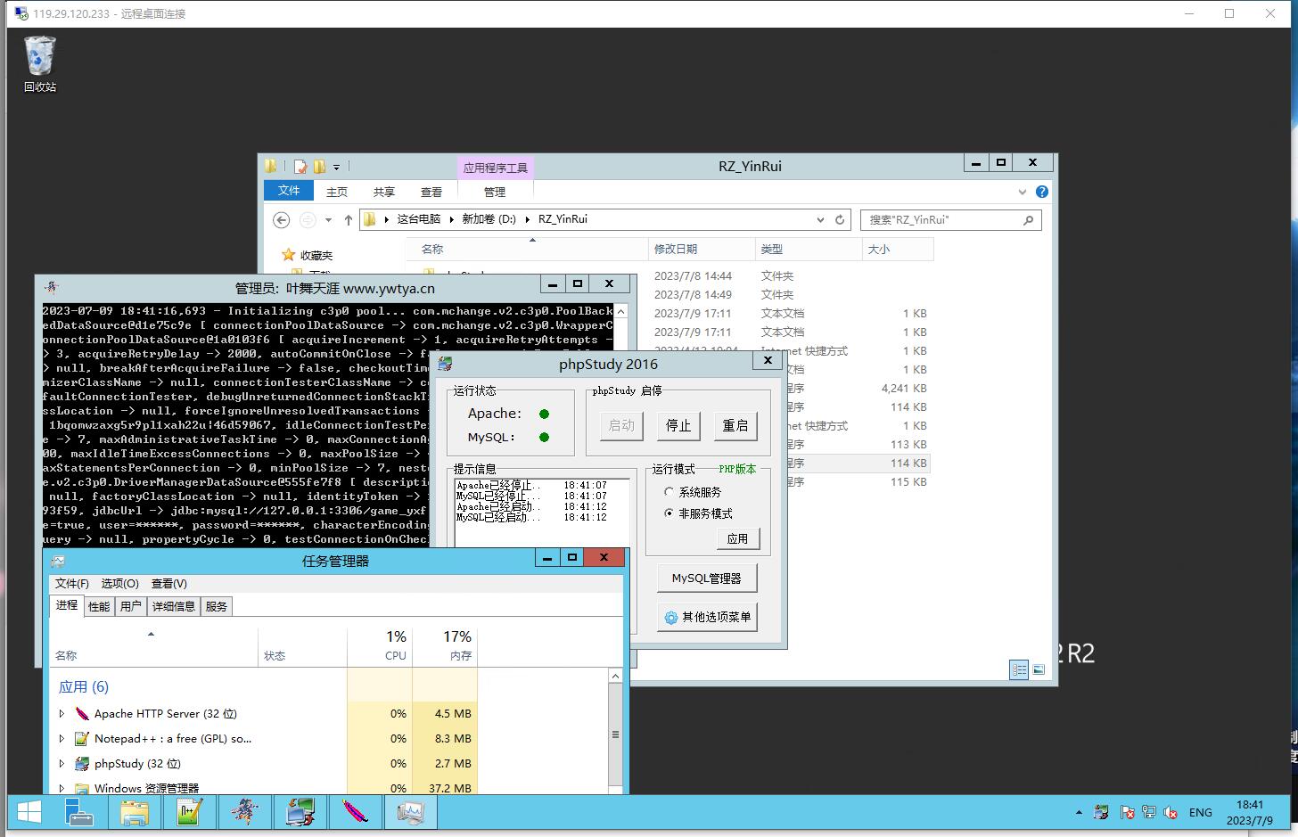
Task: Expand the phpStudy (32 位) process row
Action: (x=62, y=763)
